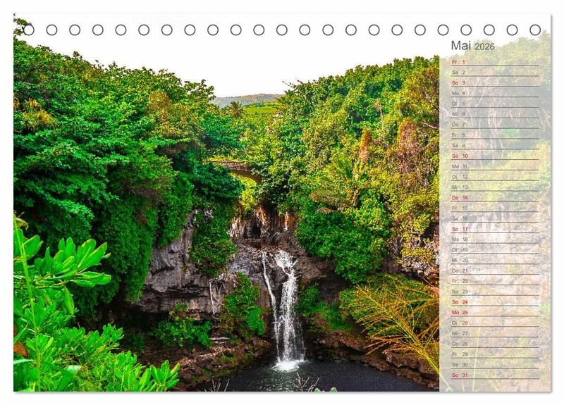Select the calendar row "Fr 1"
This screenshot has width=564, height=405.
(x=495, y=62)
